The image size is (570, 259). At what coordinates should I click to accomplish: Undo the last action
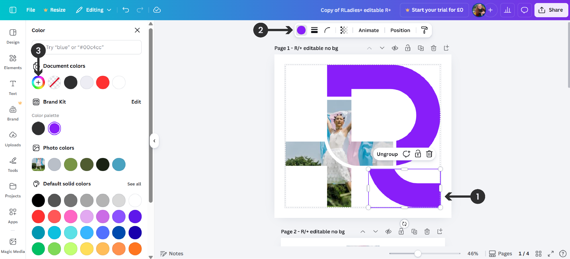click(x=126, y=10)
